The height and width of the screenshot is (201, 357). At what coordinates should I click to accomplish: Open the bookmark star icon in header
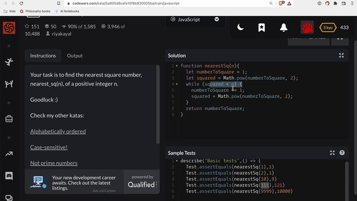point(262,27)
